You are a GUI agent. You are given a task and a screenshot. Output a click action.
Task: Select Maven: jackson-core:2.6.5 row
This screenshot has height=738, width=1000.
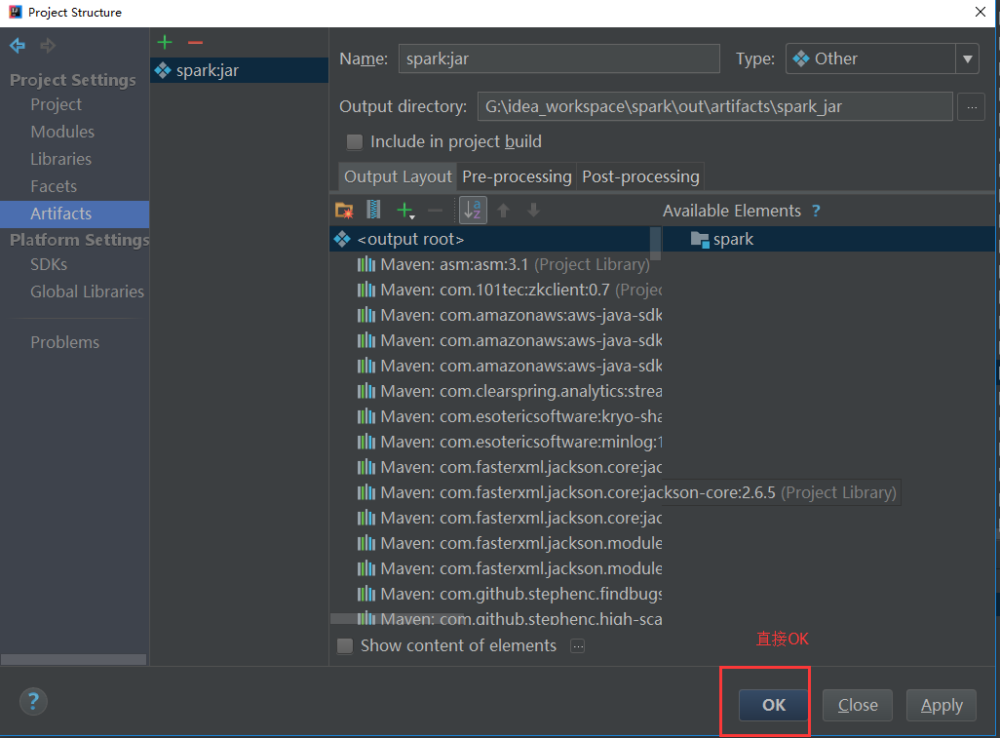coord(615,492)
